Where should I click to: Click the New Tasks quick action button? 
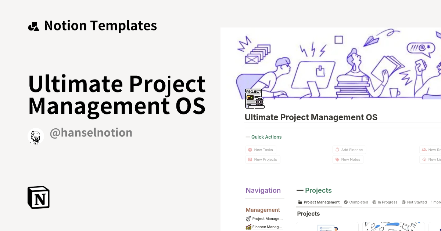coord(261,150)
